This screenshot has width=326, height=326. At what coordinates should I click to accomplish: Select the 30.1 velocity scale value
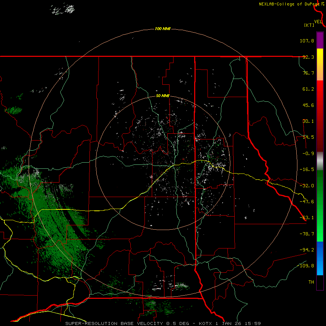(x=308, y=121)
